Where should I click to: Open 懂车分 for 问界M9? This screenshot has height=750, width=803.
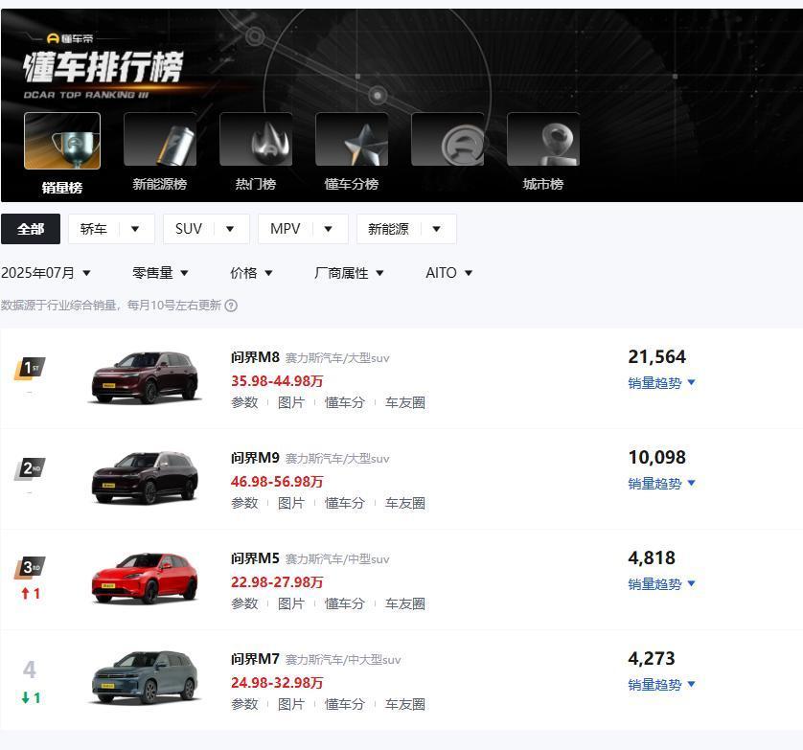coord(345,503)
